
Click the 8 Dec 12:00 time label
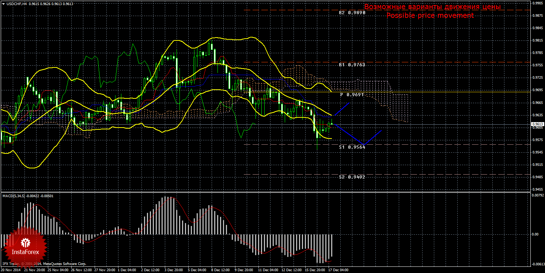click(x=220, y=270)
